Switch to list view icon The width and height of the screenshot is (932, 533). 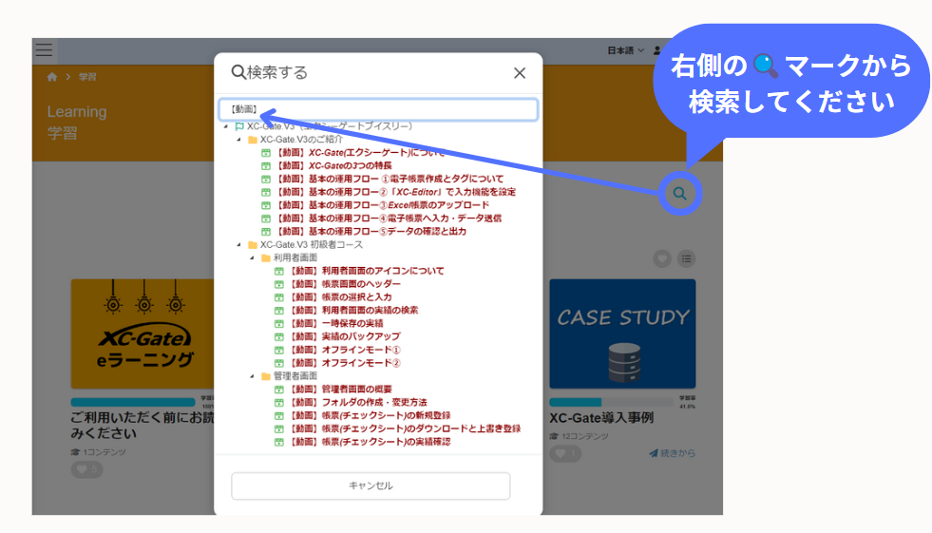(x=686, y=258)
